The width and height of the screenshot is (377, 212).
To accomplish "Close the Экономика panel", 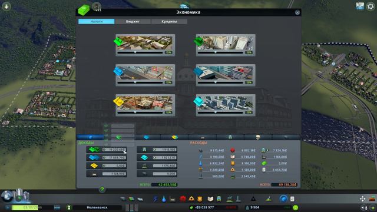I will (x=297, y=12).
